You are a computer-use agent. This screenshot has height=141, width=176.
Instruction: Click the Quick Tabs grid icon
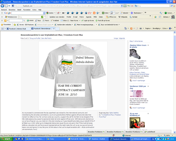coord(2,29)
